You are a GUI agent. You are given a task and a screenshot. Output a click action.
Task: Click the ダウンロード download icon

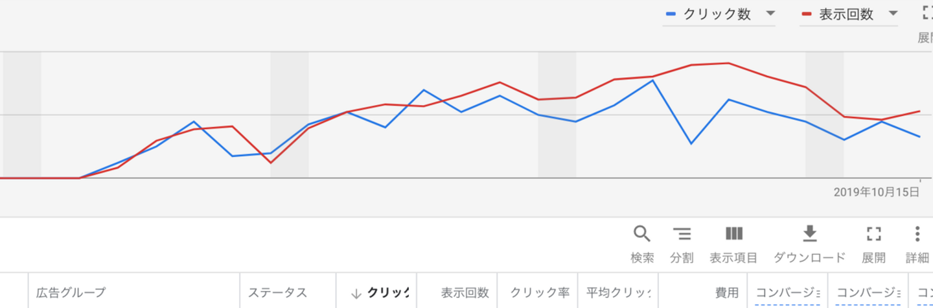coord(809,233)
